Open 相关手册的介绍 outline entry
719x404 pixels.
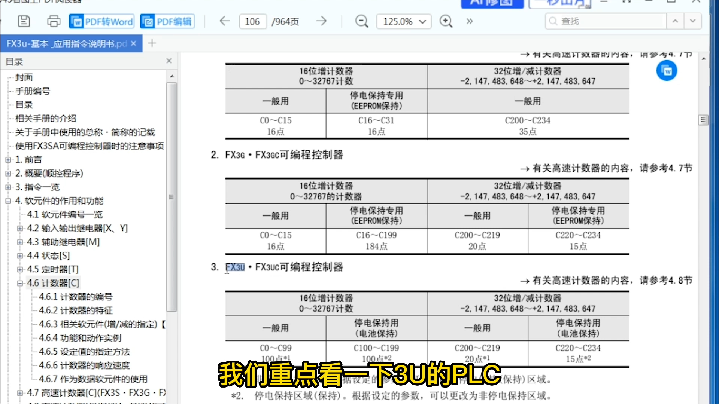click(x=46, y=119)
